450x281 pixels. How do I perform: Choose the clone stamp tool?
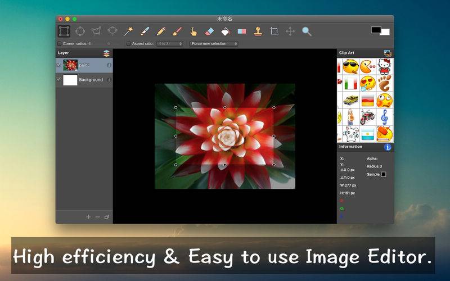[x=258, y=31]
